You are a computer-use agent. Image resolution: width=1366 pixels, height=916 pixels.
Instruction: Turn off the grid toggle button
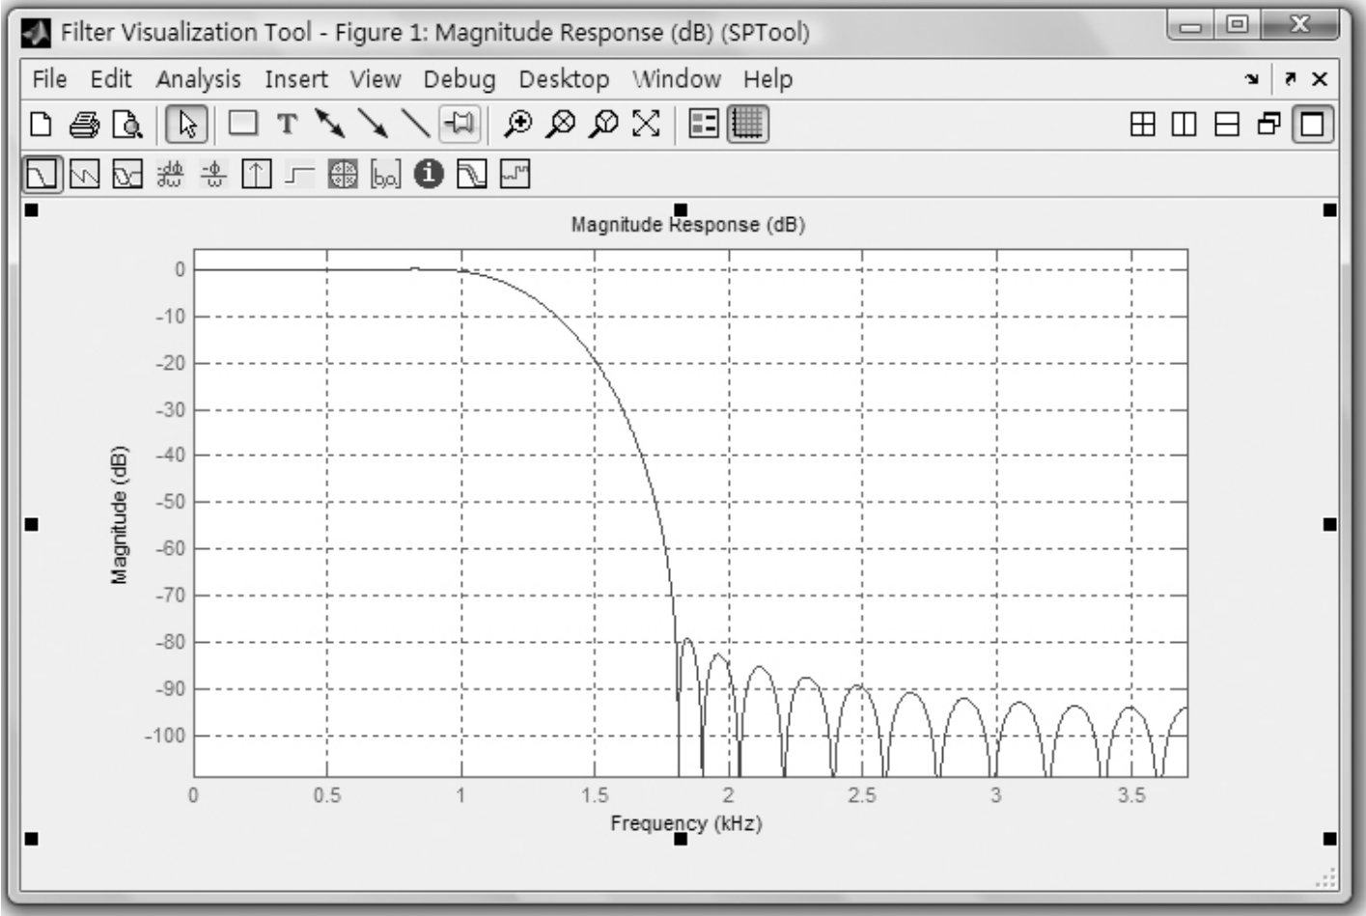point(748,124)
